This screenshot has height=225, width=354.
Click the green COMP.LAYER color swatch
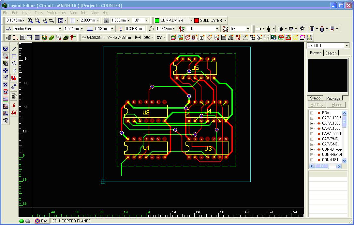pos(157,21)
